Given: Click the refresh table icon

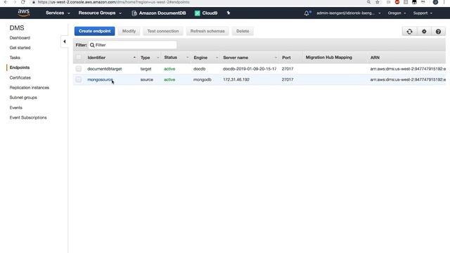Looking at the screenshot, I should coord(409,32).
